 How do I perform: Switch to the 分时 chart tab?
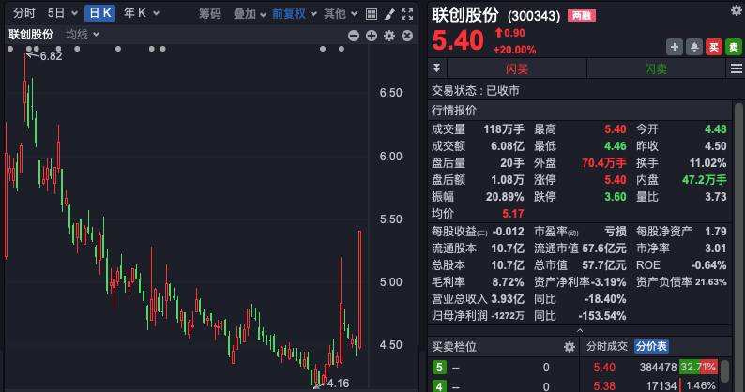[x=23, y=14]
